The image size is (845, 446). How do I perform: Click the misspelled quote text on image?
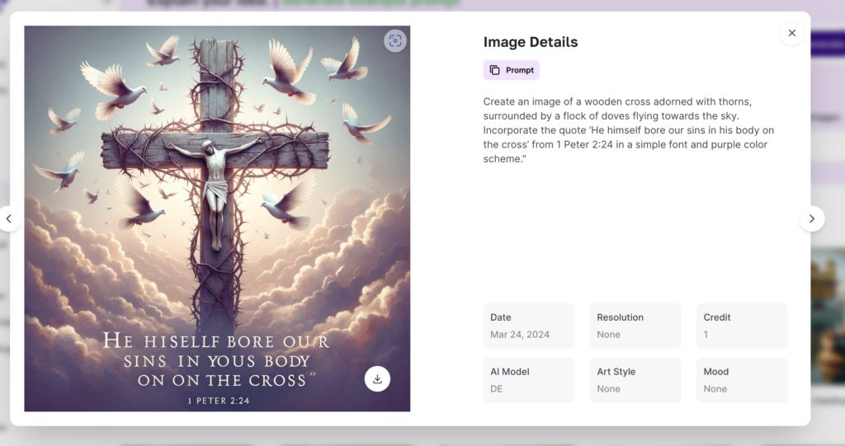216,360
